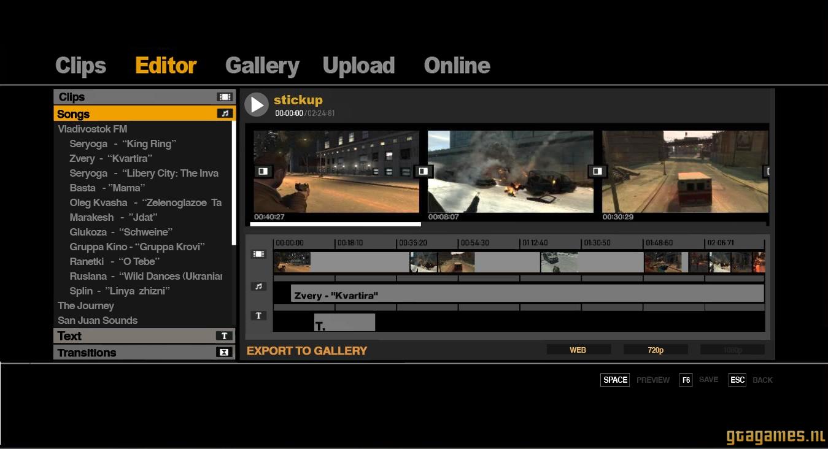This screenshot has height=449, width=828.
Task: Choose 1080p export quality
Action: coord(732,350)
